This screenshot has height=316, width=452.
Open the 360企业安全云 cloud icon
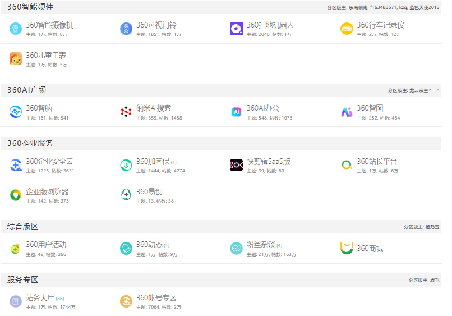tap(16, 165)
